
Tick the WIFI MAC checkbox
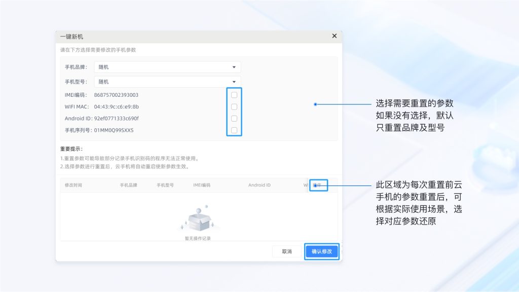click(234, 106)
